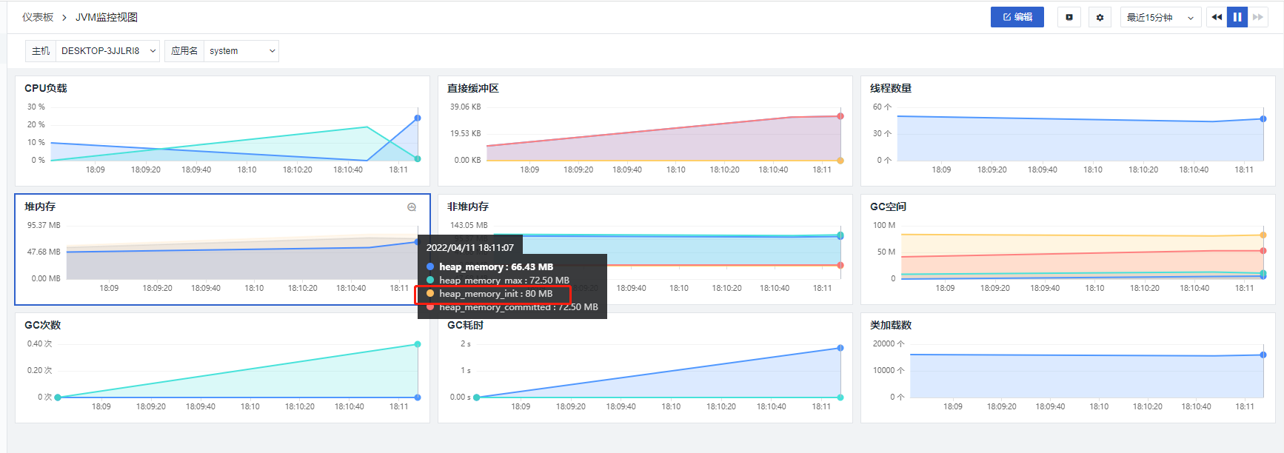1284x453 pixels.
Task: Step time range forward with fast-forward icon
Action: click(x=1258, y=17)
